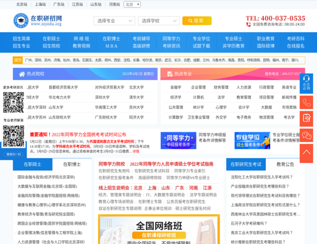Image resolution: width=317 pixels, height=244 pixels.
Task: Switch to the 在职硕士 tab
Action: pos(33,164)
